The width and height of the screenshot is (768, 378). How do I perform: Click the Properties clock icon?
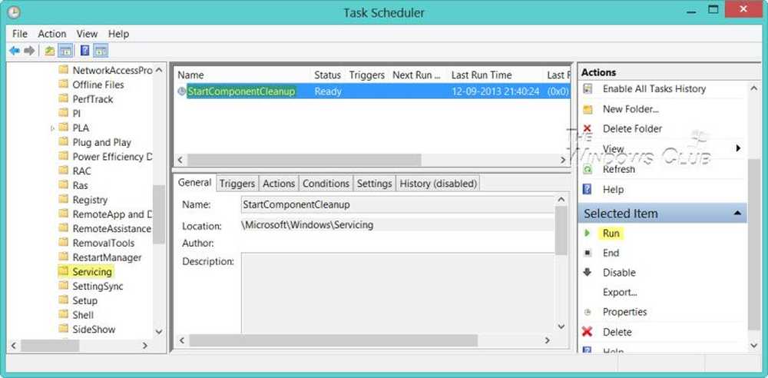pyautogui.click(x=588, y=312)
